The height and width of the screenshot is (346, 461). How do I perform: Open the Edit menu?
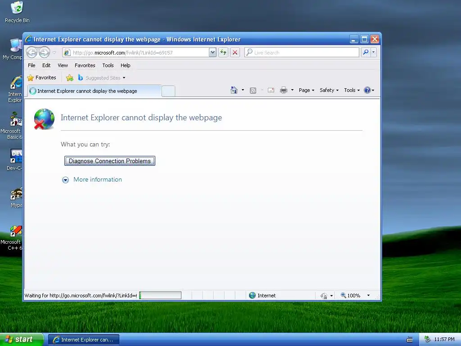point(46,65)
